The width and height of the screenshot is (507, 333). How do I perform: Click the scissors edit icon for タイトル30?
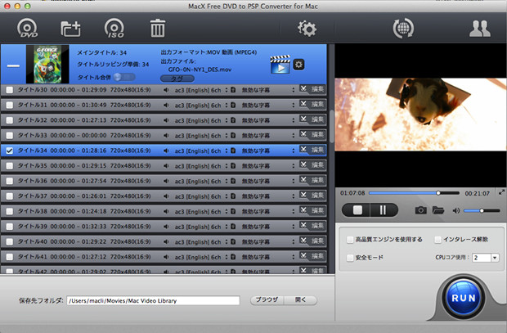[x=303, y=88]
